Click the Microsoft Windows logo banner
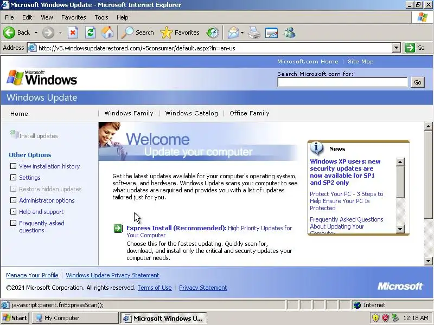434x325 pixels. (x=42, y=78)
